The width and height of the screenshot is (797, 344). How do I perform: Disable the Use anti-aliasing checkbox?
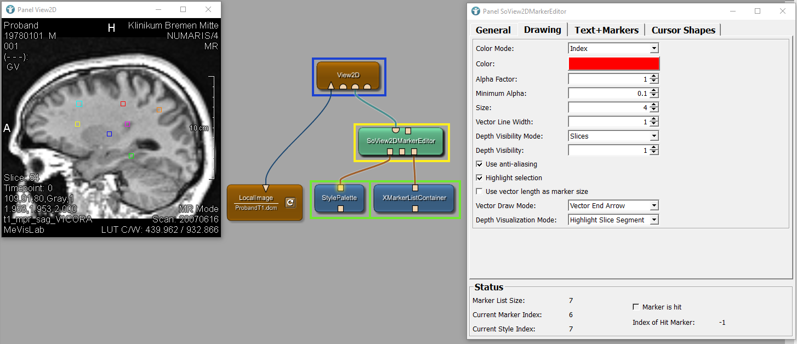480,164
